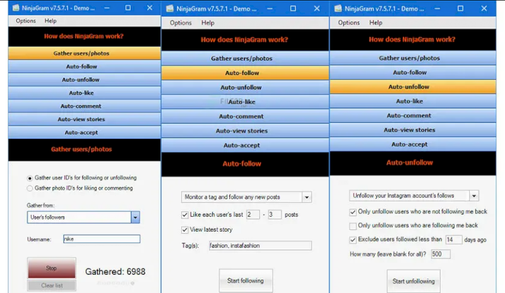Screen dimensions: 505x293
Task: Select Auto-accept tab in left window
Action: 85,133
